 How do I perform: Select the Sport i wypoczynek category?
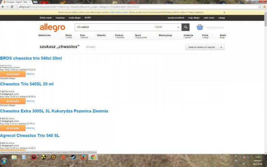click(x=141, y=36)
